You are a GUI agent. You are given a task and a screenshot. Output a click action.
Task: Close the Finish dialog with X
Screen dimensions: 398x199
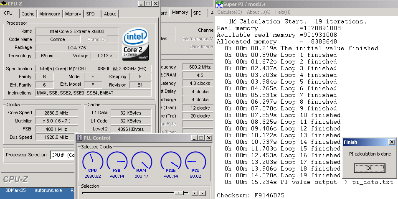[392, 142]
